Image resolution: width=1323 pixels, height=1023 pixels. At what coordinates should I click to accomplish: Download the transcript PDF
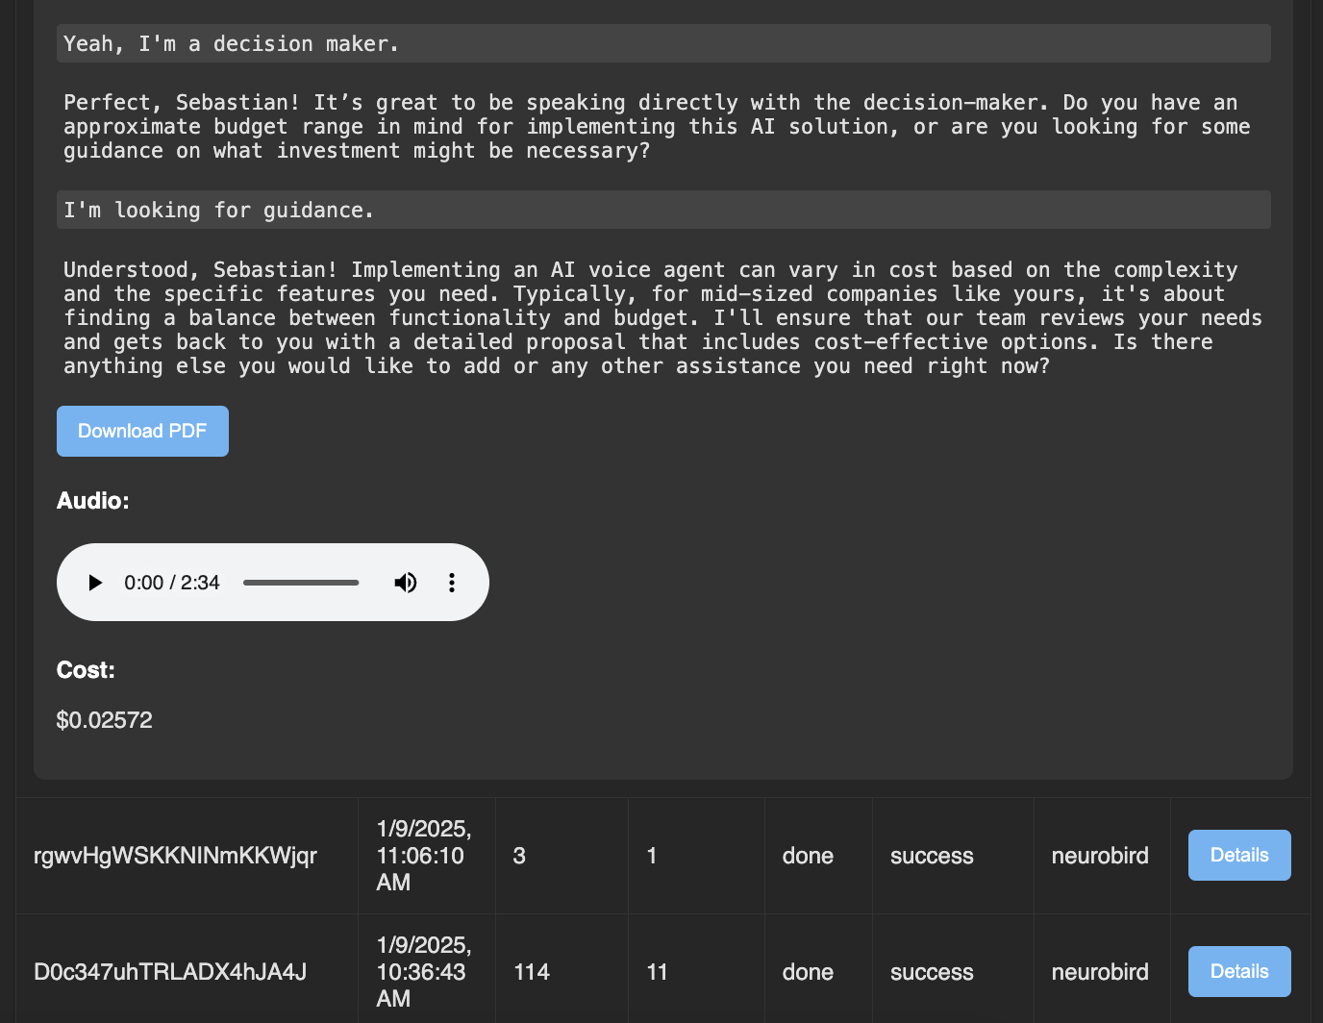tap(142, 431)
